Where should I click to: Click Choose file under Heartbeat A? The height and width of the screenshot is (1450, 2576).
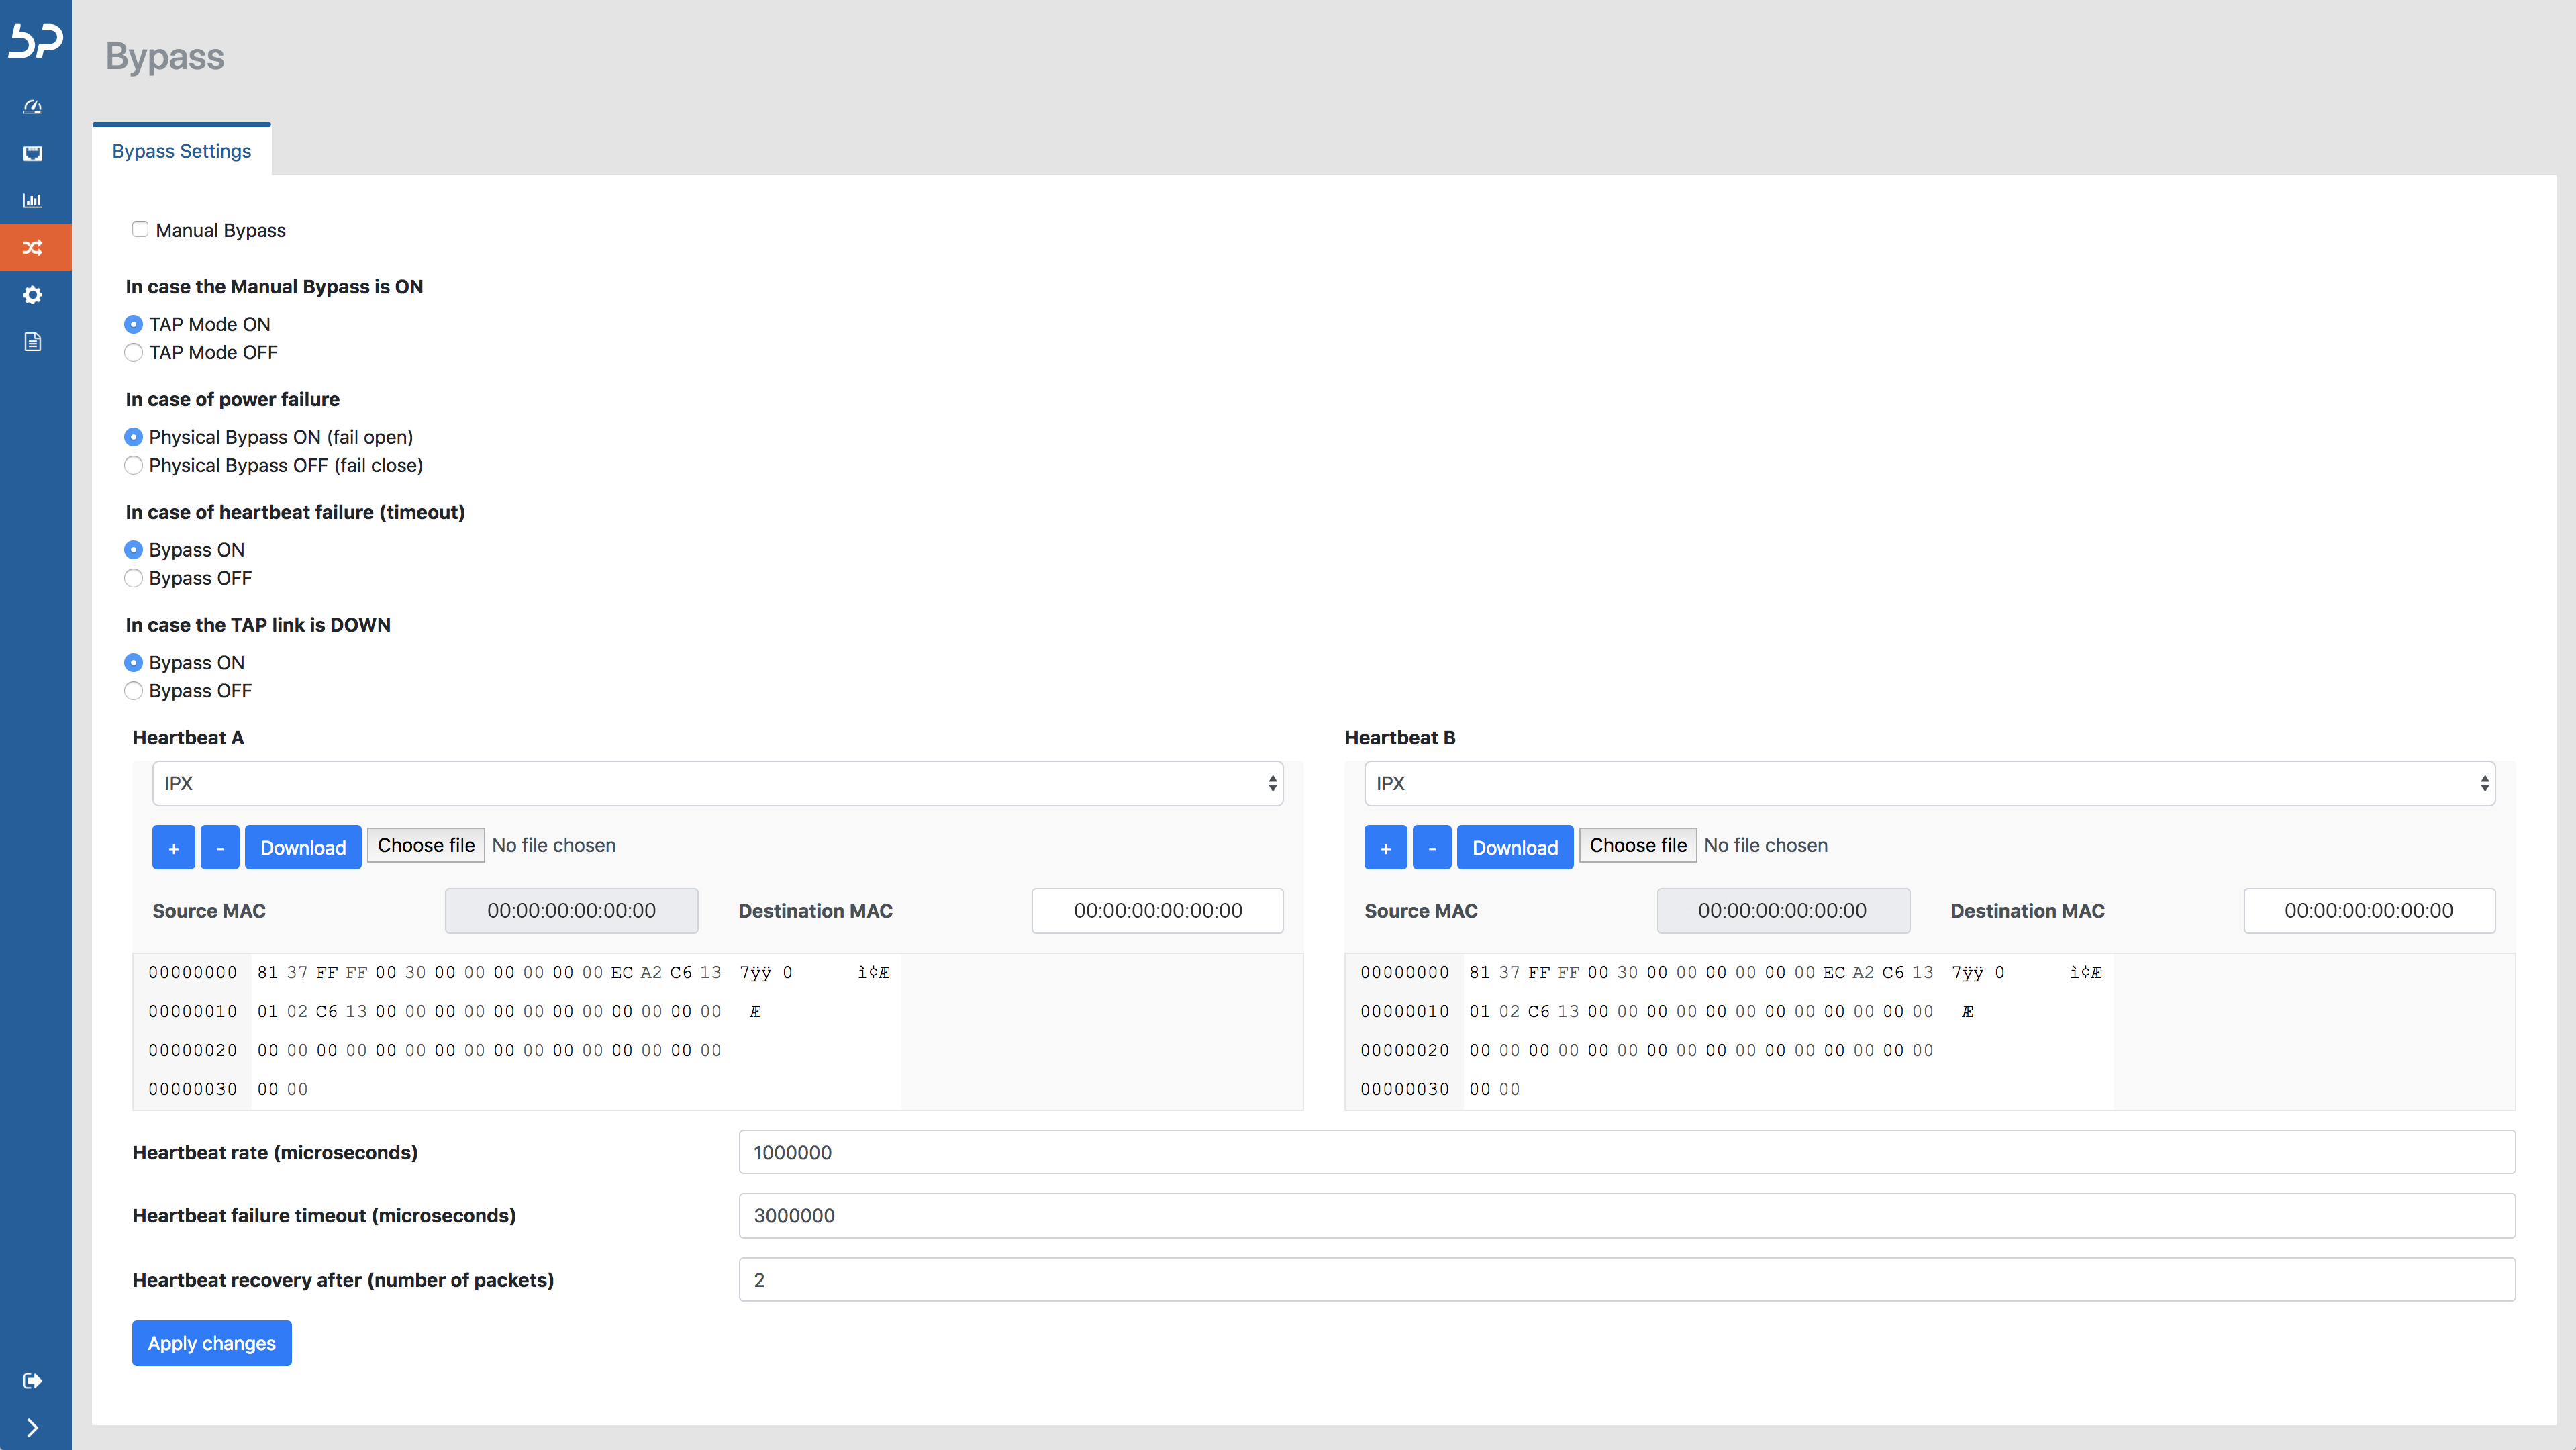click(x=426, y=846)
